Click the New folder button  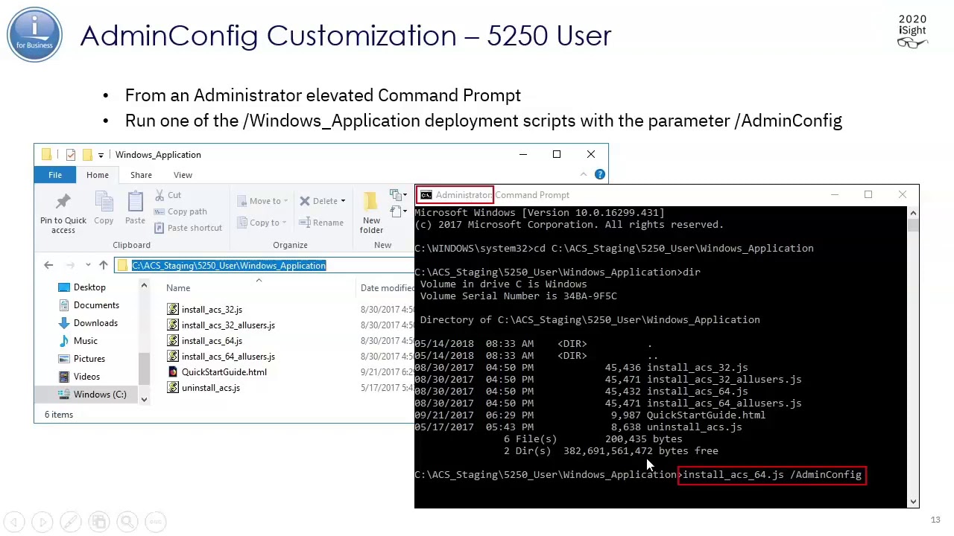tap(371, 212)
